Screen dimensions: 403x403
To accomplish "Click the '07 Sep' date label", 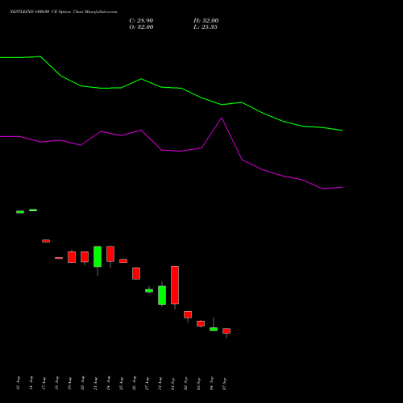I will [225, 383].
